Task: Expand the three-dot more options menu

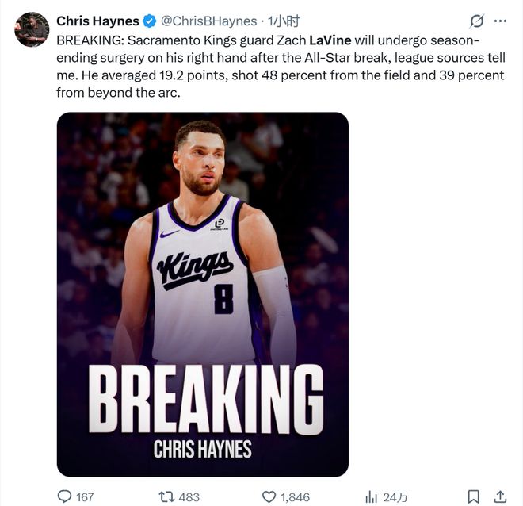Action: click(x=500, y=21)
